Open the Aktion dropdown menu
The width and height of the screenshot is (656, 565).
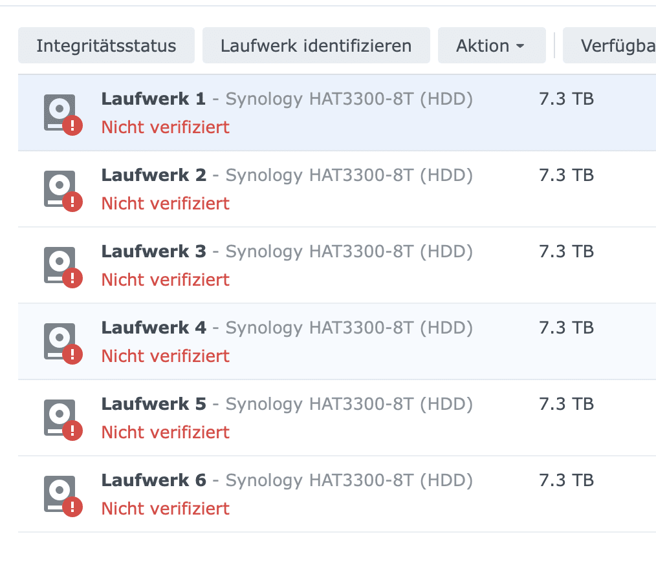coord(491,46)
